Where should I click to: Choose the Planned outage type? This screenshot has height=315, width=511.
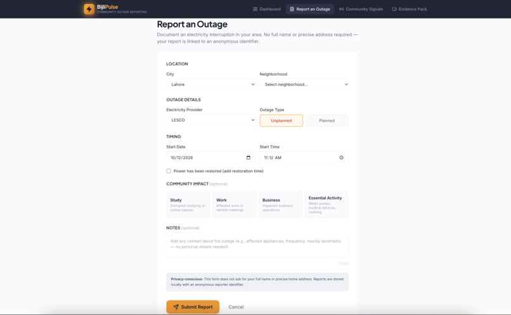click(x=327, y=120)
